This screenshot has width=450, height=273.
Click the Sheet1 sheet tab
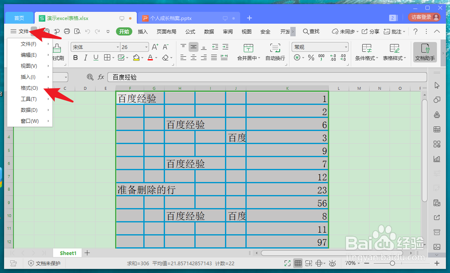pyautogui.click(x=68, y=253)
